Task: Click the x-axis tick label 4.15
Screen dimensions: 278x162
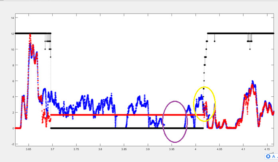Action: pos(267,150)
